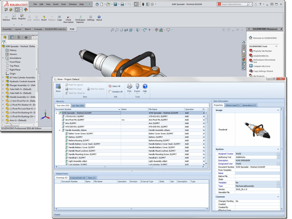This screenshot has height=219, width=292.
Task: Open the Template dropdown in System properties
Action: click(x=278, y=183)
